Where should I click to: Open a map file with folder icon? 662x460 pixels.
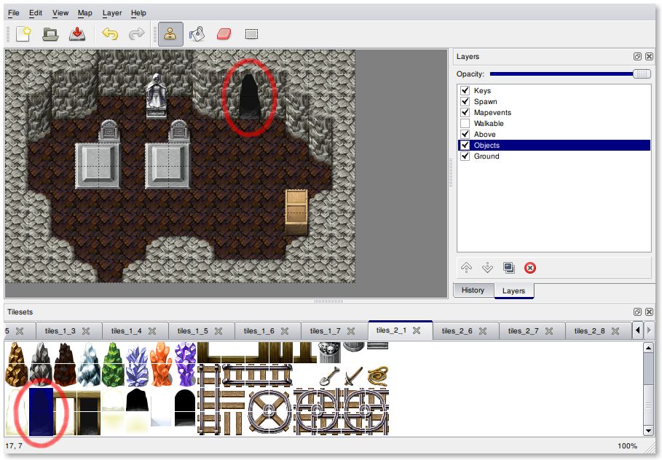tap(50, 33)
